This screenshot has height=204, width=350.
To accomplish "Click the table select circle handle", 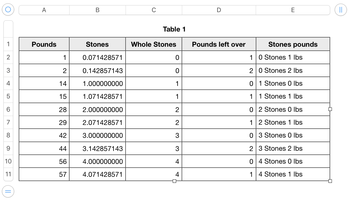I will pyautogui.click(x=8, y=10).
